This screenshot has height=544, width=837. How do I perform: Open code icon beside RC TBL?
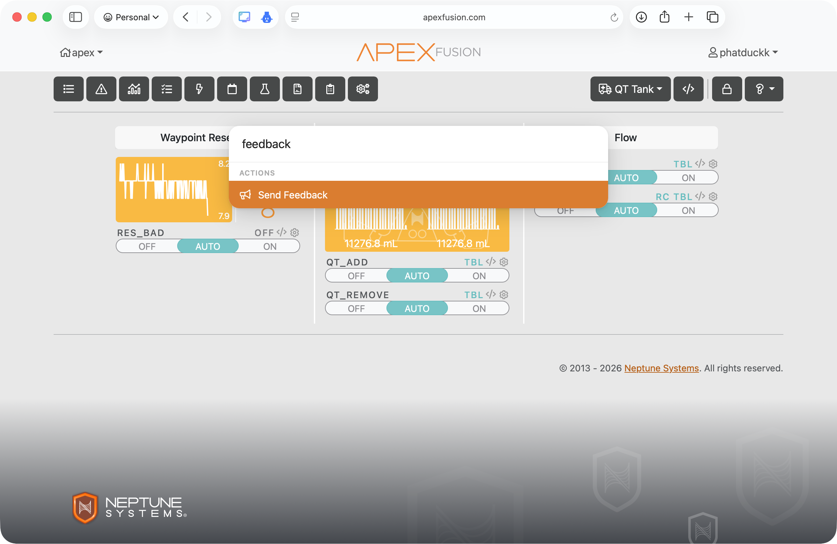pyautogui.click(x=700, y=196)
